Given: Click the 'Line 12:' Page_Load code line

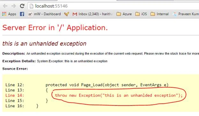Looking at the screenshot, I should (87, 85).
